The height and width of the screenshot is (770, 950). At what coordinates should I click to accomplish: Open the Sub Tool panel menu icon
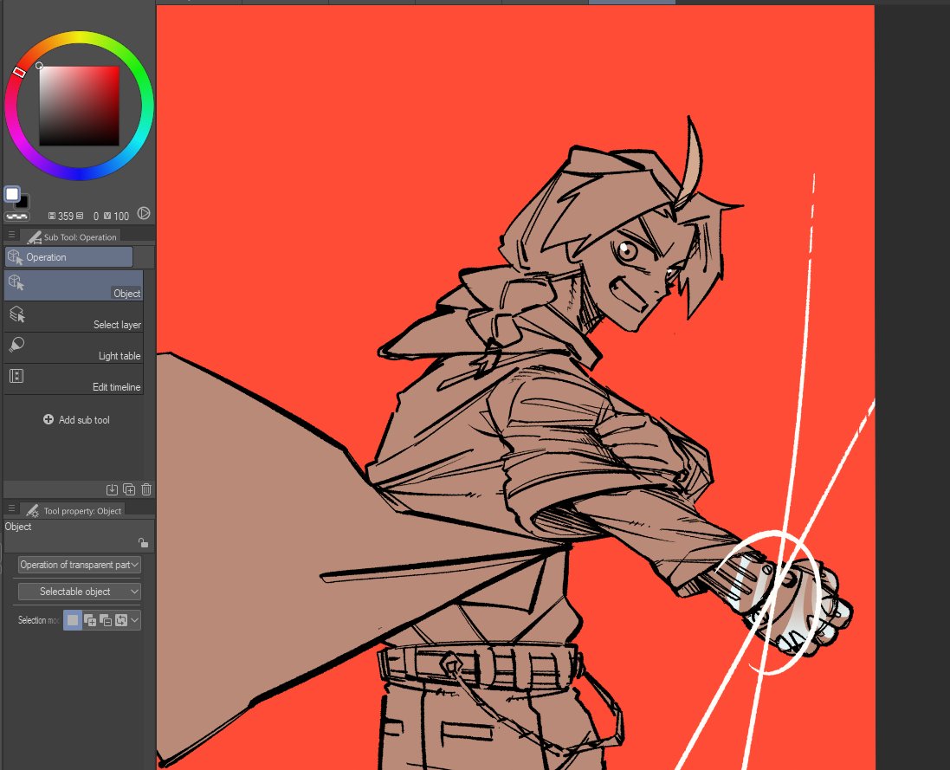pos(11,235)
